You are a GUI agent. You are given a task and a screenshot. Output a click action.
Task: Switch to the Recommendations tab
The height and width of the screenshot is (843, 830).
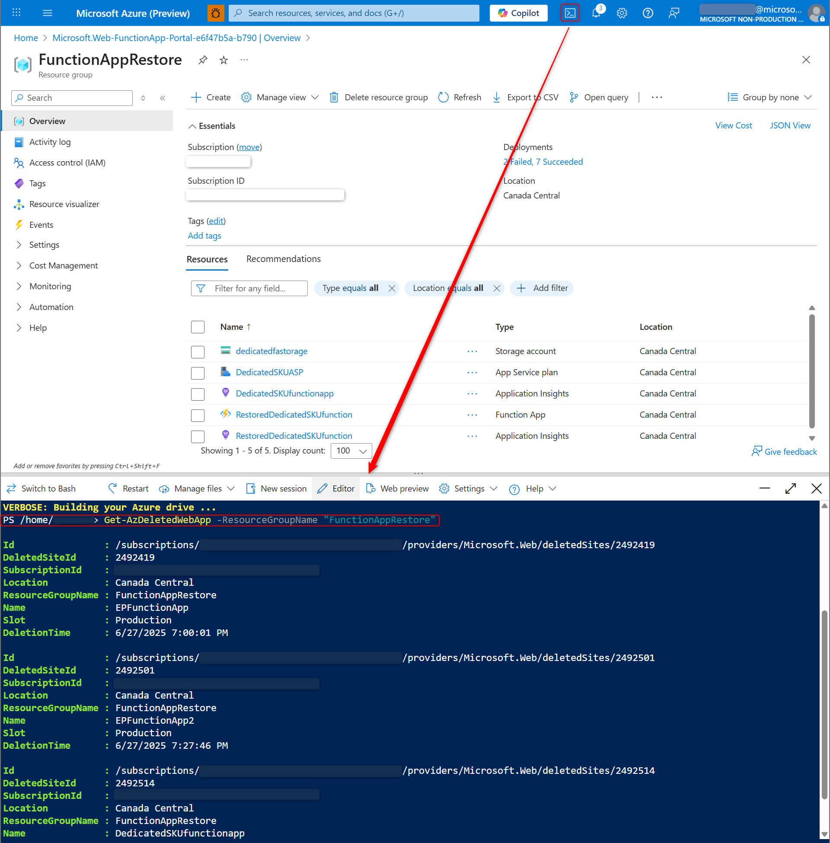coord(283,259)
